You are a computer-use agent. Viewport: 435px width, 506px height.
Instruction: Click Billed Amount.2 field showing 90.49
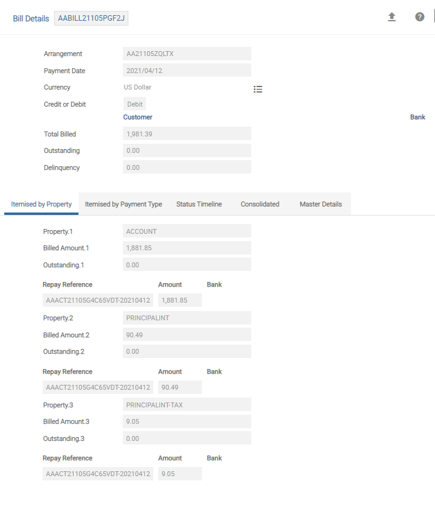coord(187,335)
